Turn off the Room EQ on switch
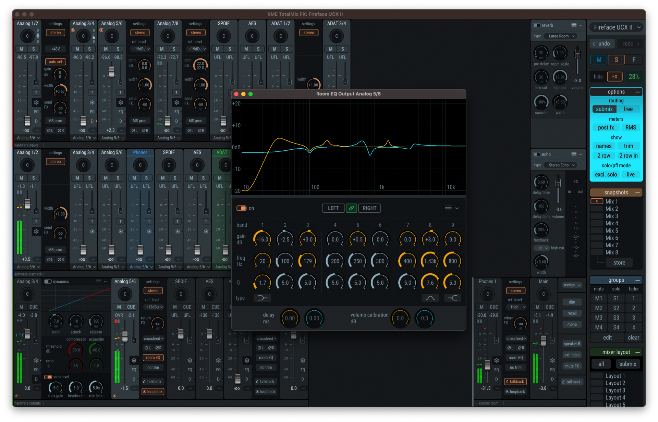Image resolution: width=658 pixels, height=422 pixels. coord(242,208)
